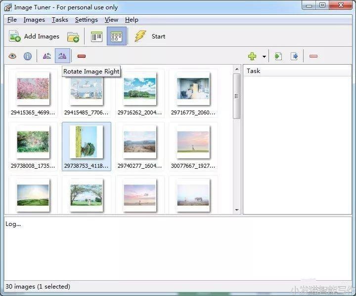Expand the add task dropdown arrow

(x=264, y=57)
